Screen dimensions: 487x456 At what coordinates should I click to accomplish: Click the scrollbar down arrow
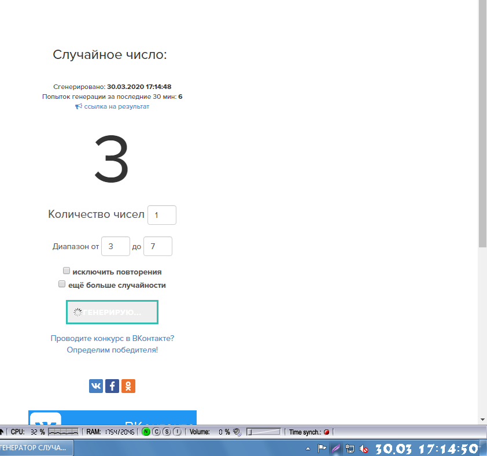pos(482,420)
